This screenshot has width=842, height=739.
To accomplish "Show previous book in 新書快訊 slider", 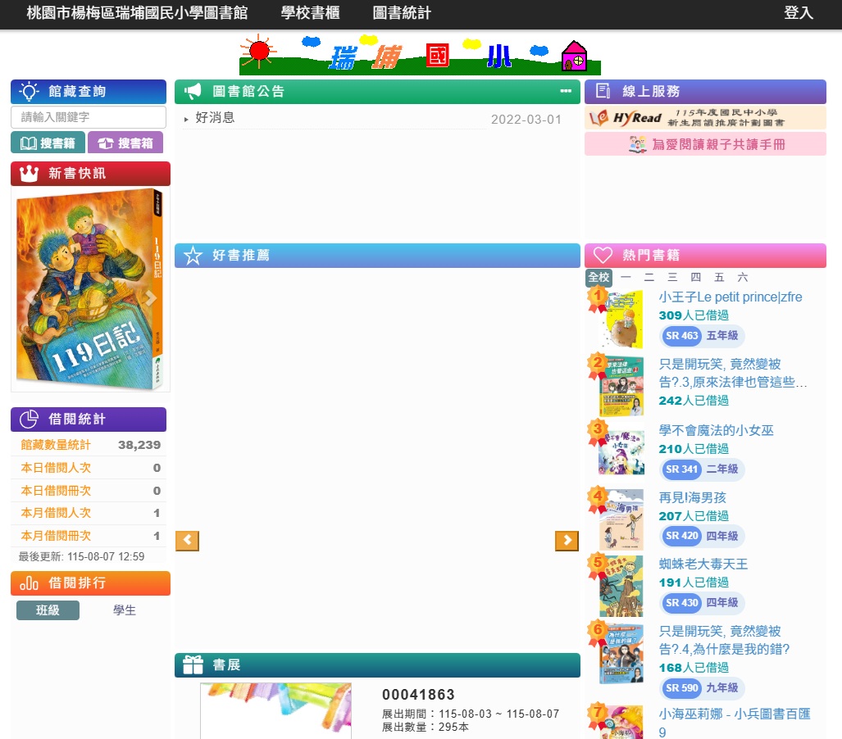I will tap(30, 298).
